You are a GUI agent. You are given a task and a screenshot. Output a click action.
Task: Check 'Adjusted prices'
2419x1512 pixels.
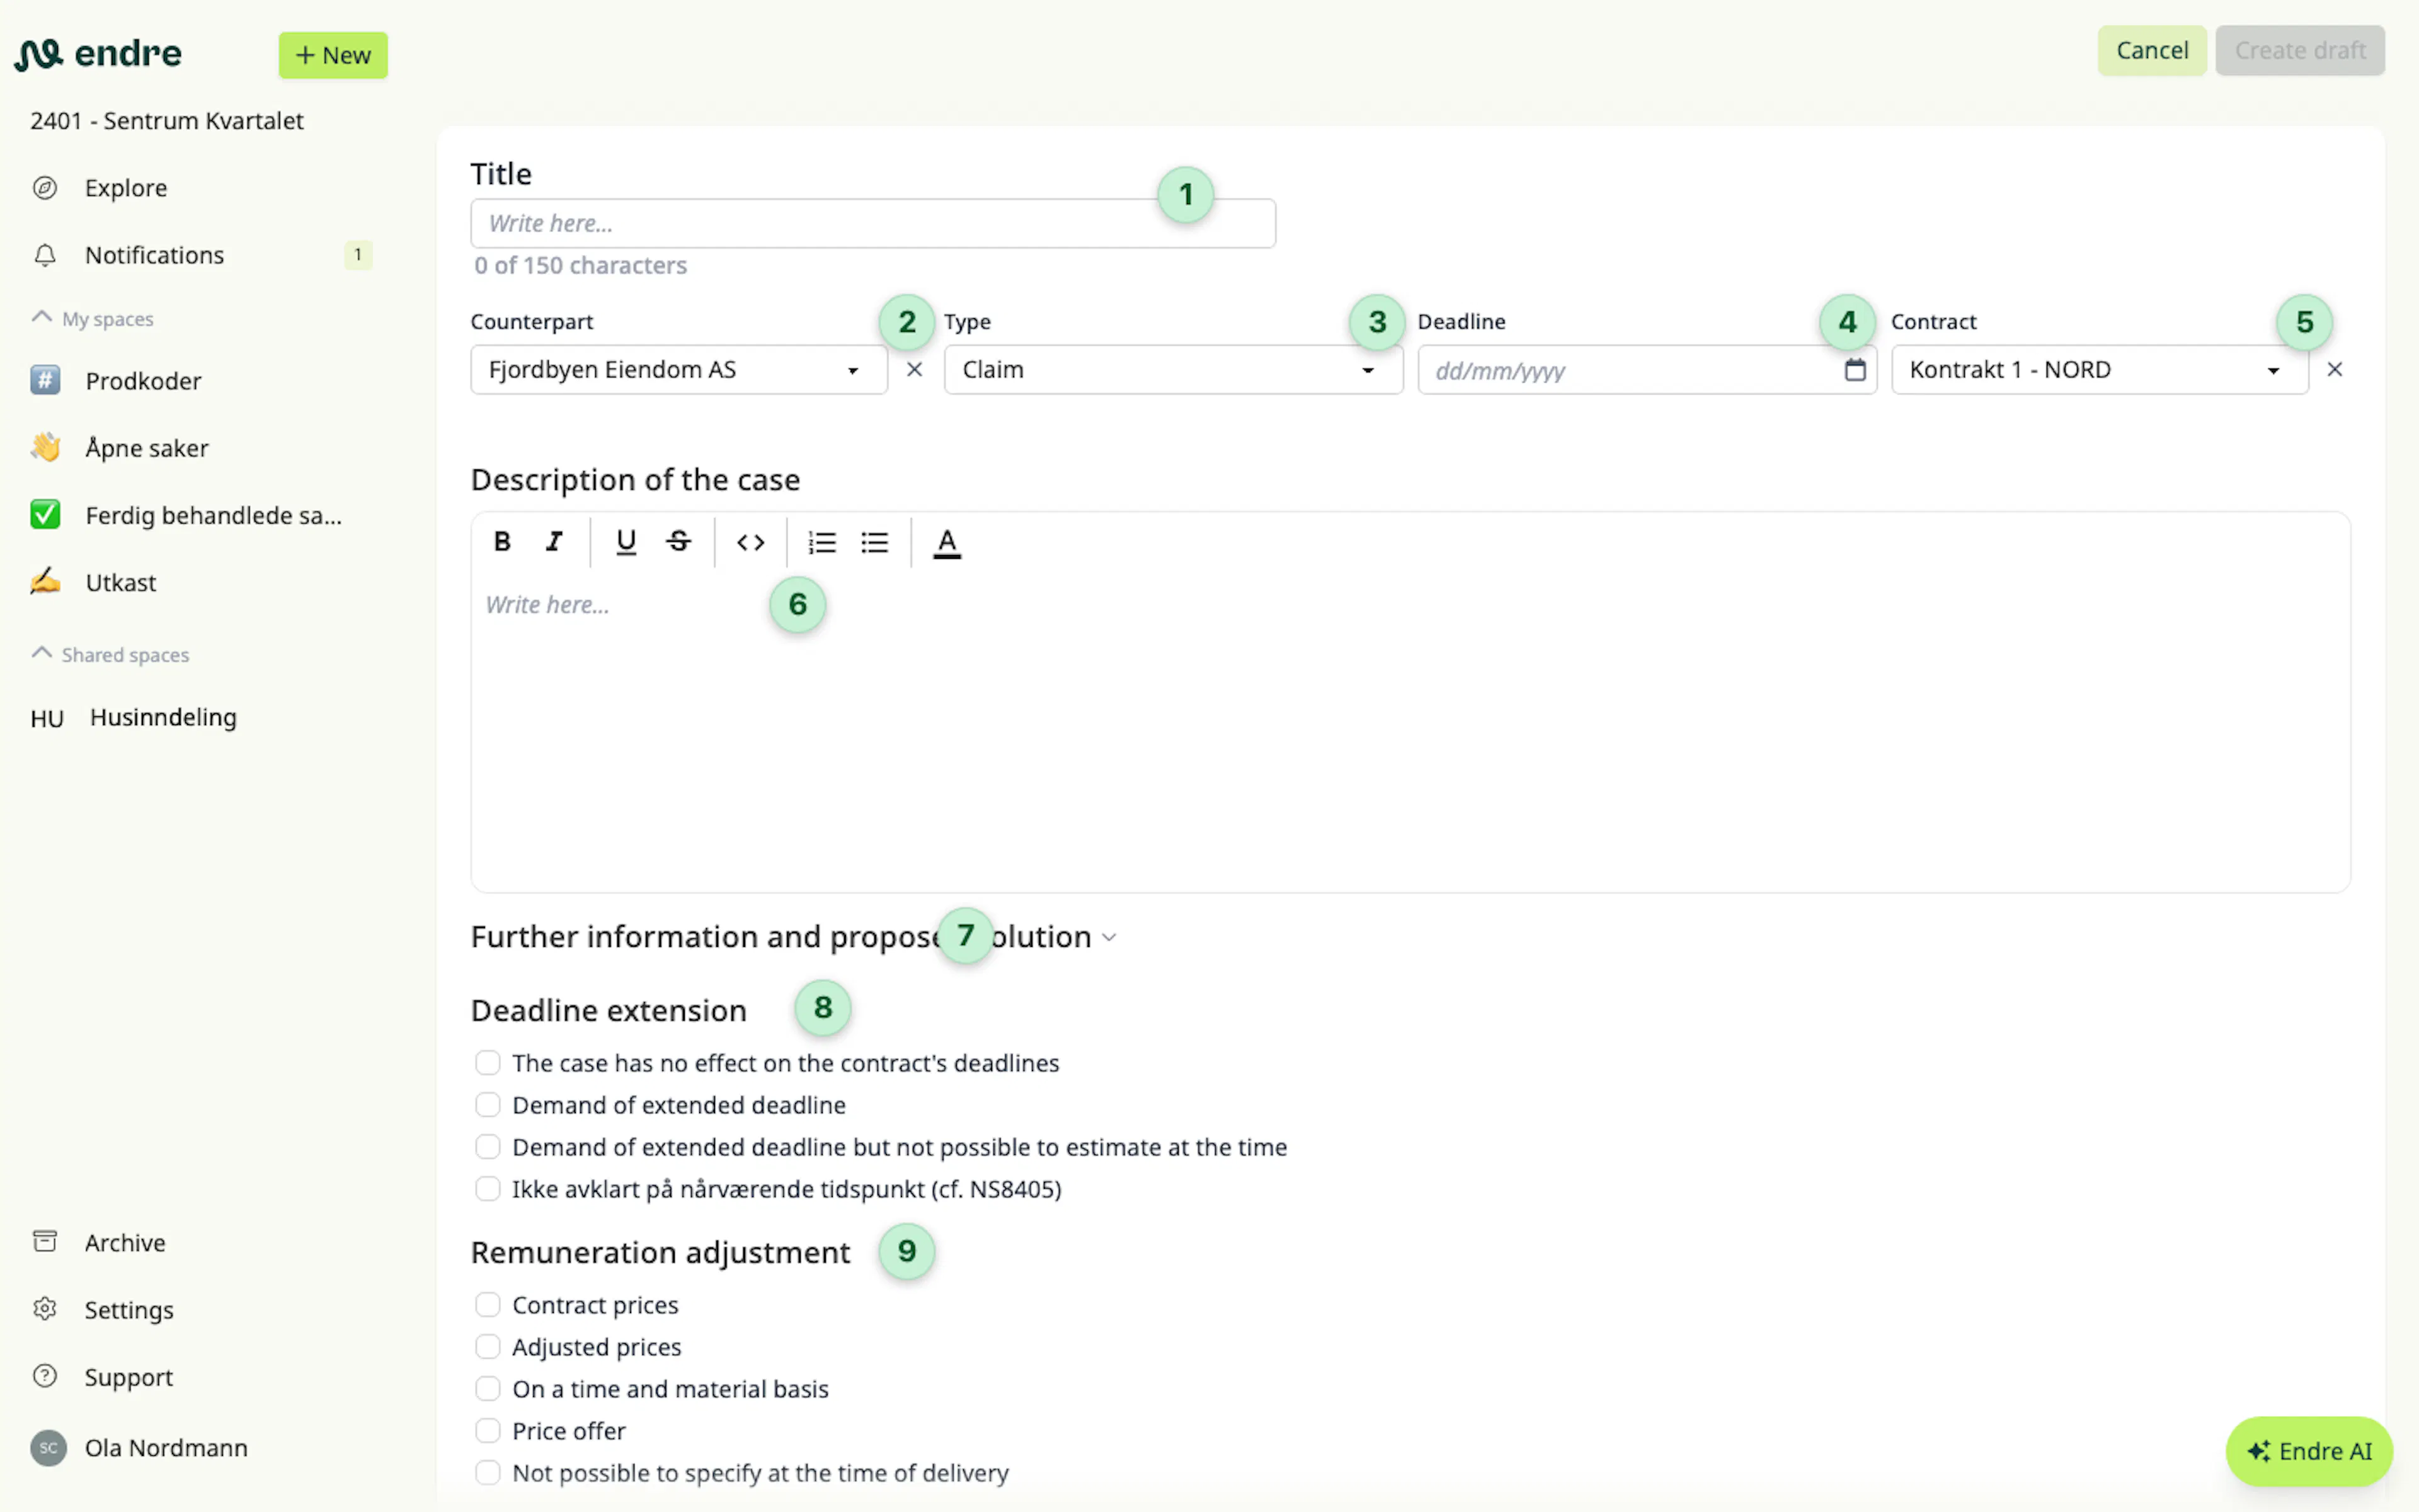488,1346
